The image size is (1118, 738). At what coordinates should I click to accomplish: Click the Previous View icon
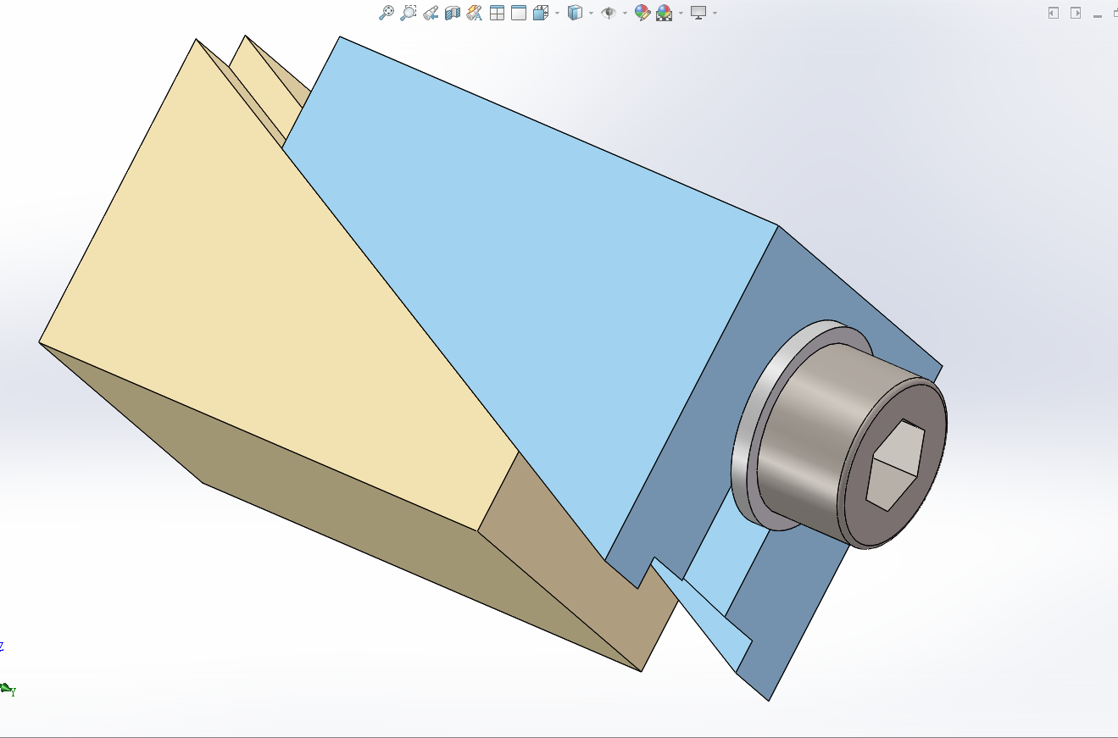tap(431, 13)
